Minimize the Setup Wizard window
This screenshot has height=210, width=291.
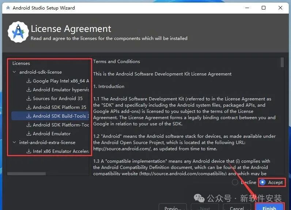pos(247,8)
